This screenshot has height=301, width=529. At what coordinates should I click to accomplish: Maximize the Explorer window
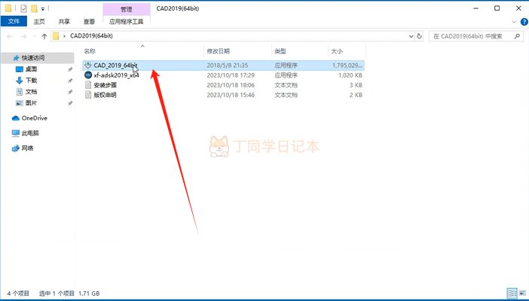tap(497, 8)
